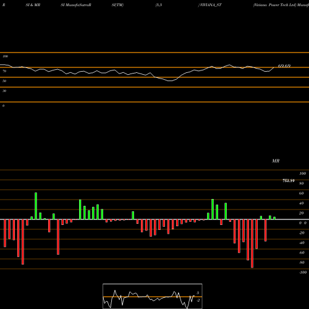Select the 763.99 value label
The height and width of the screenshot is (309, 309).
click(x=289, y=180)
